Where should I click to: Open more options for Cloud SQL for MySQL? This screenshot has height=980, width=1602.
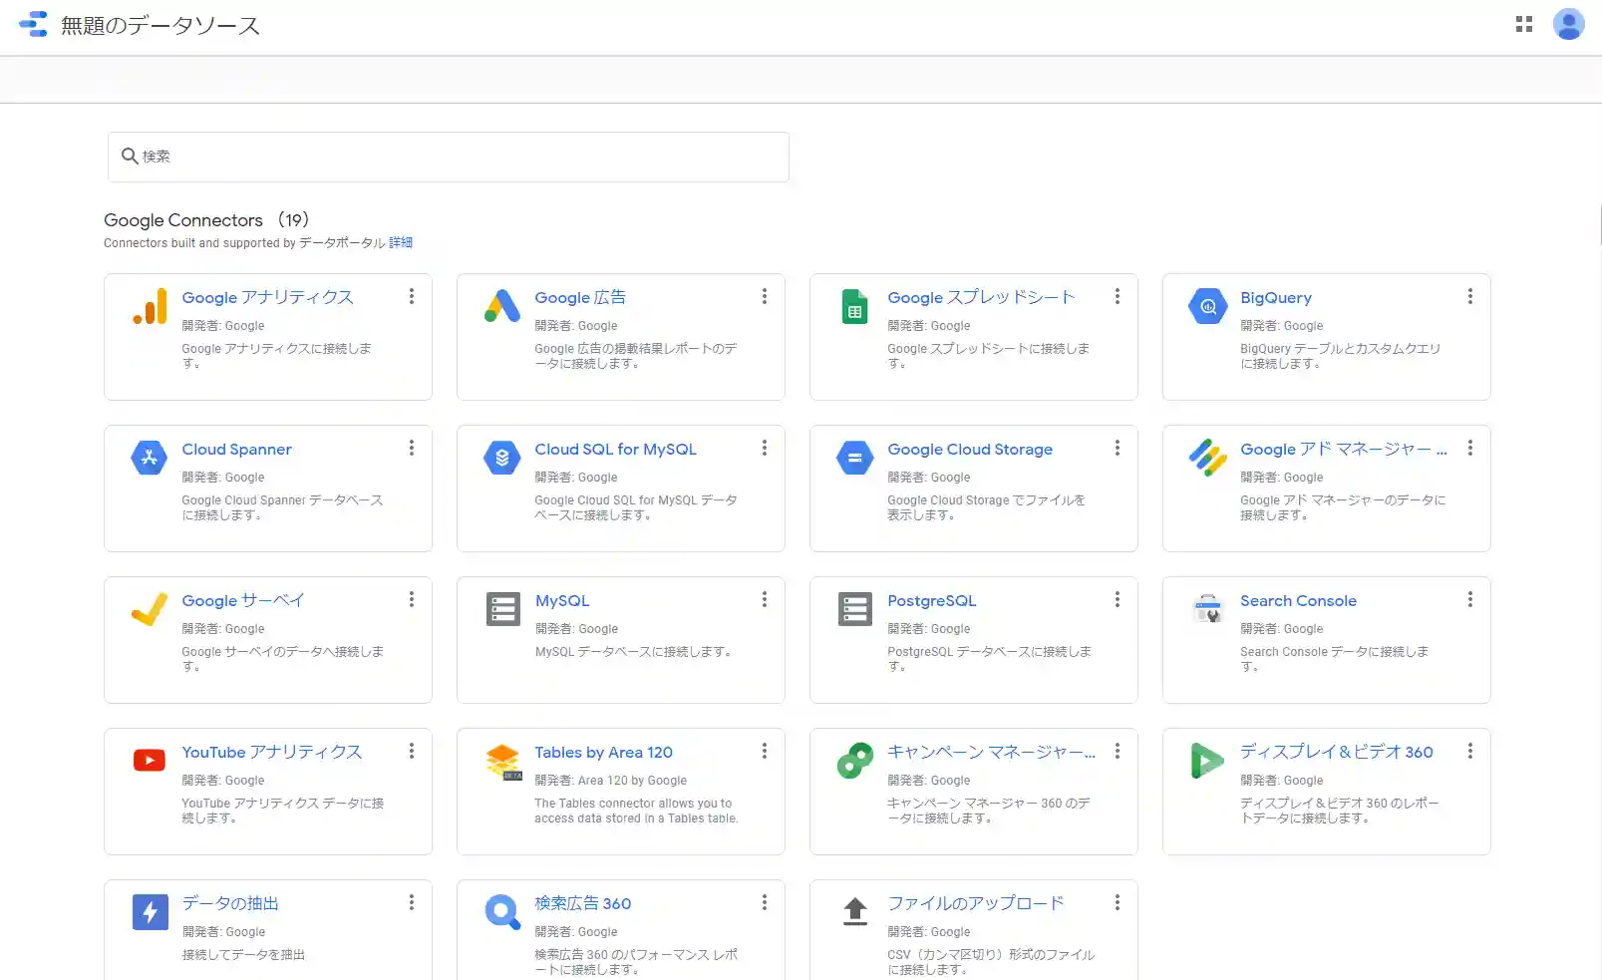pyautogui.click(x=764, y=449)
